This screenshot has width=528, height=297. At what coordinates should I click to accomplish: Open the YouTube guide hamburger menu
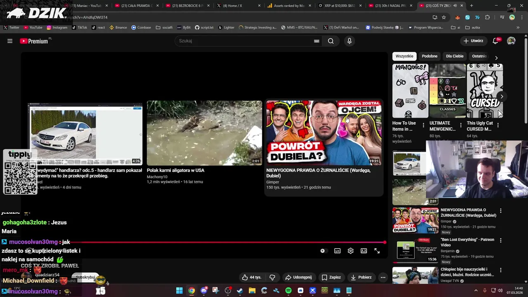pos(10,41)
